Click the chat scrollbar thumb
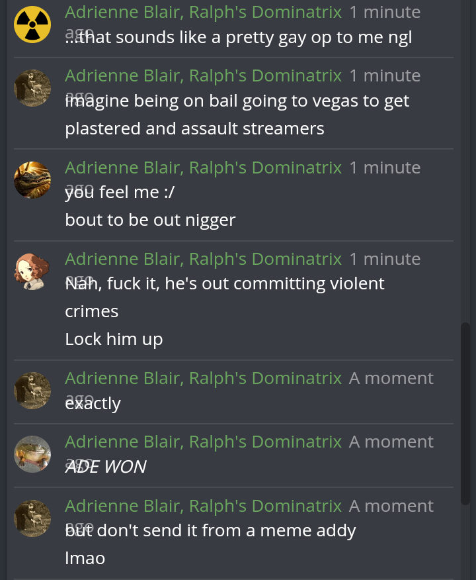Viewport: 476px width, 580px height. (465, 414)
